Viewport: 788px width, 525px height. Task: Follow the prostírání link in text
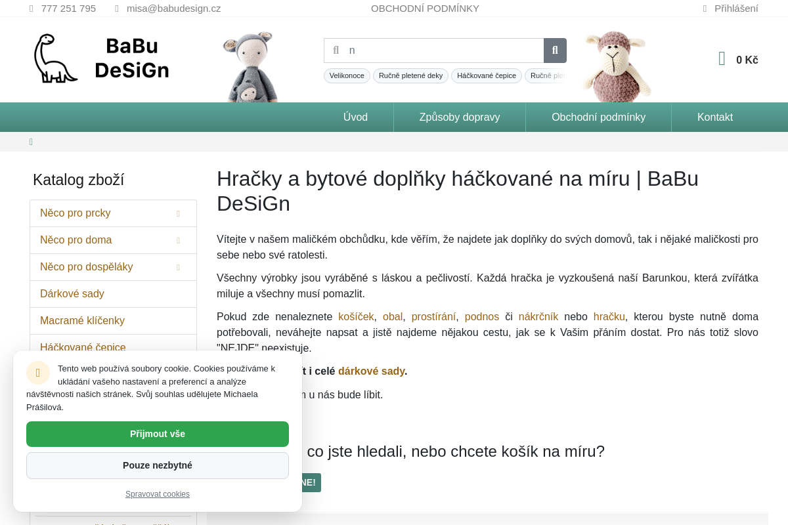point(433,316)
